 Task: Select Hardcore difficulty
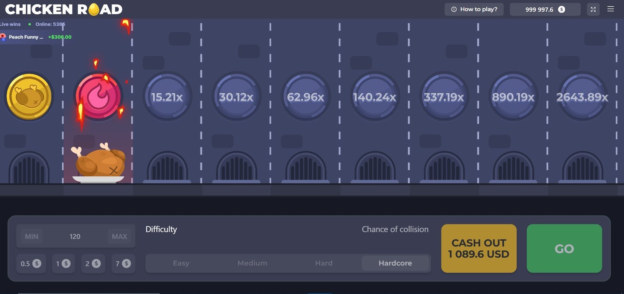pos(395,263)
